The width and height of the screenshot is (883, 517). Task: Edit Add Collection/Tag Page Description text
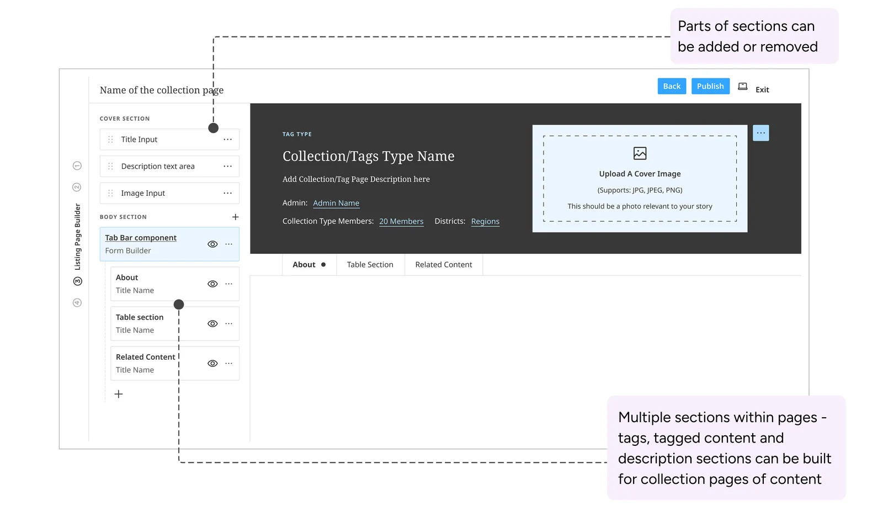tap(356, 179)
